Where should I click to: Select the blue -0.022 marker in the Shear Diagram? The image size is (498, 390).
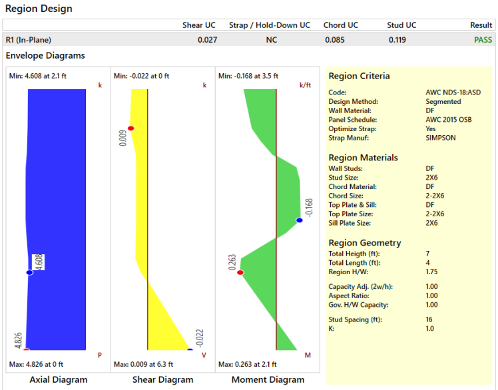(x=190, y=349)
